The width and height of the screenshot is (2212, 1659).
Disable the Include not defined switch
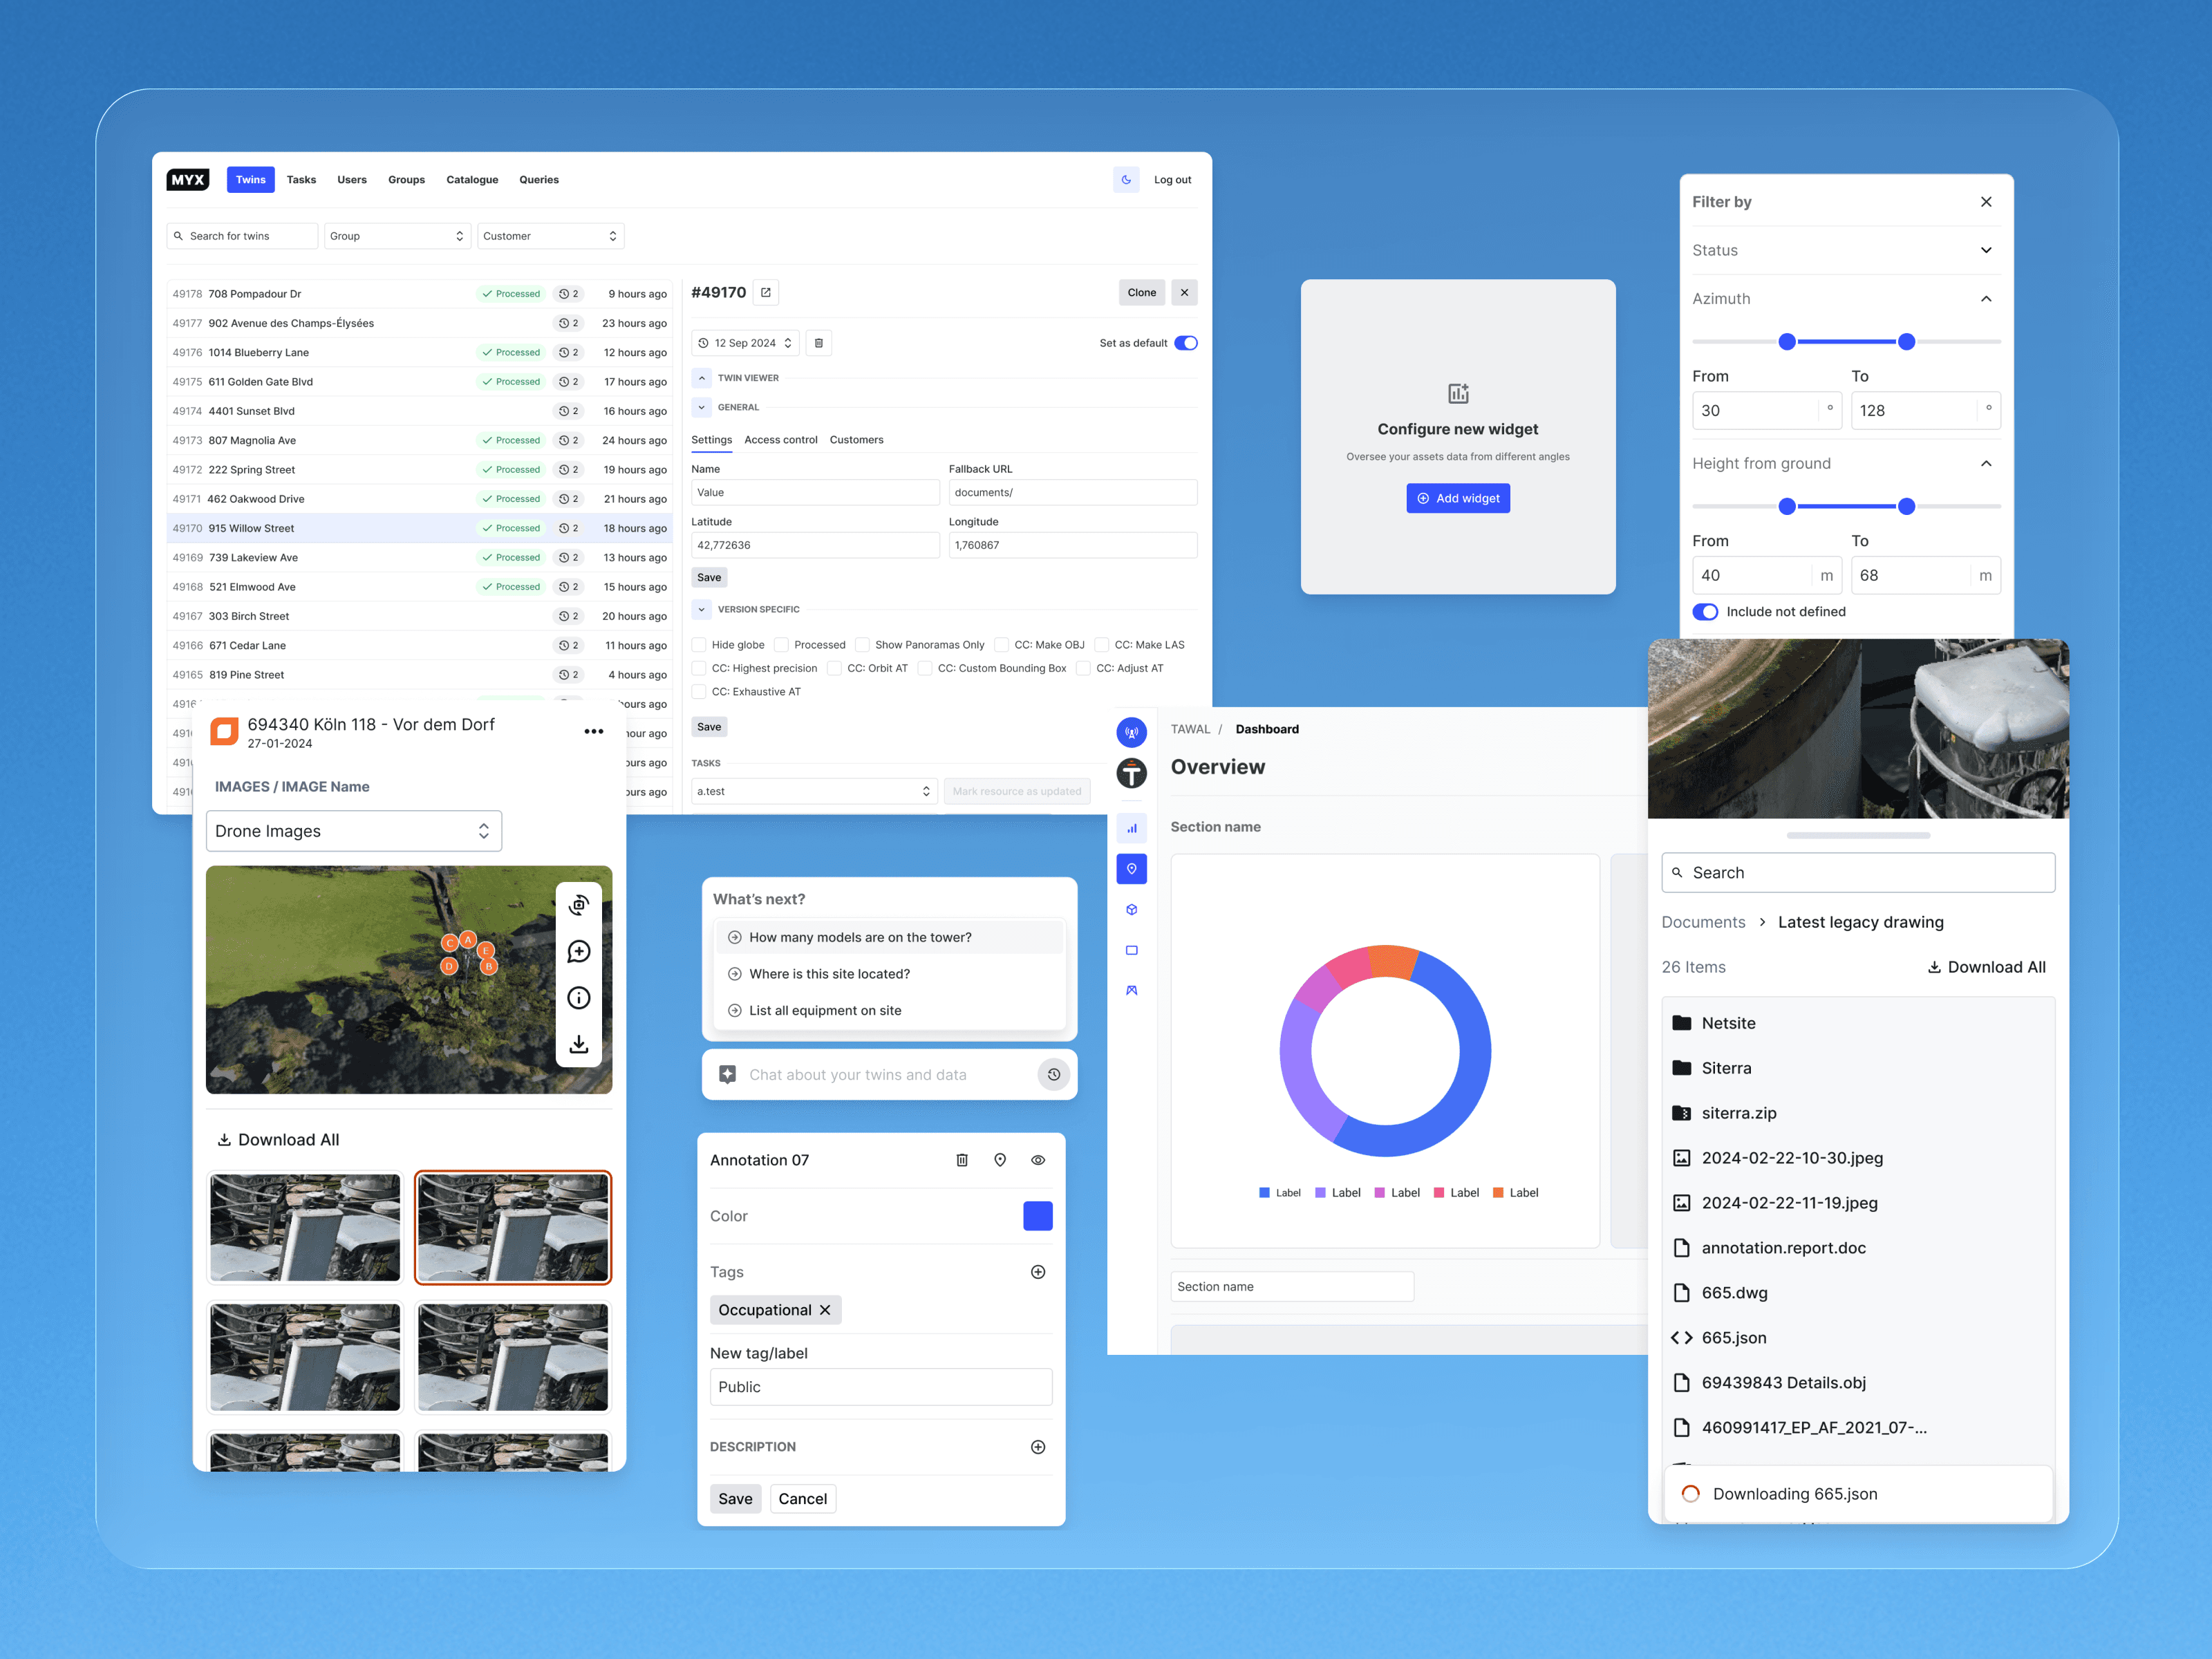coord(1705,611)
